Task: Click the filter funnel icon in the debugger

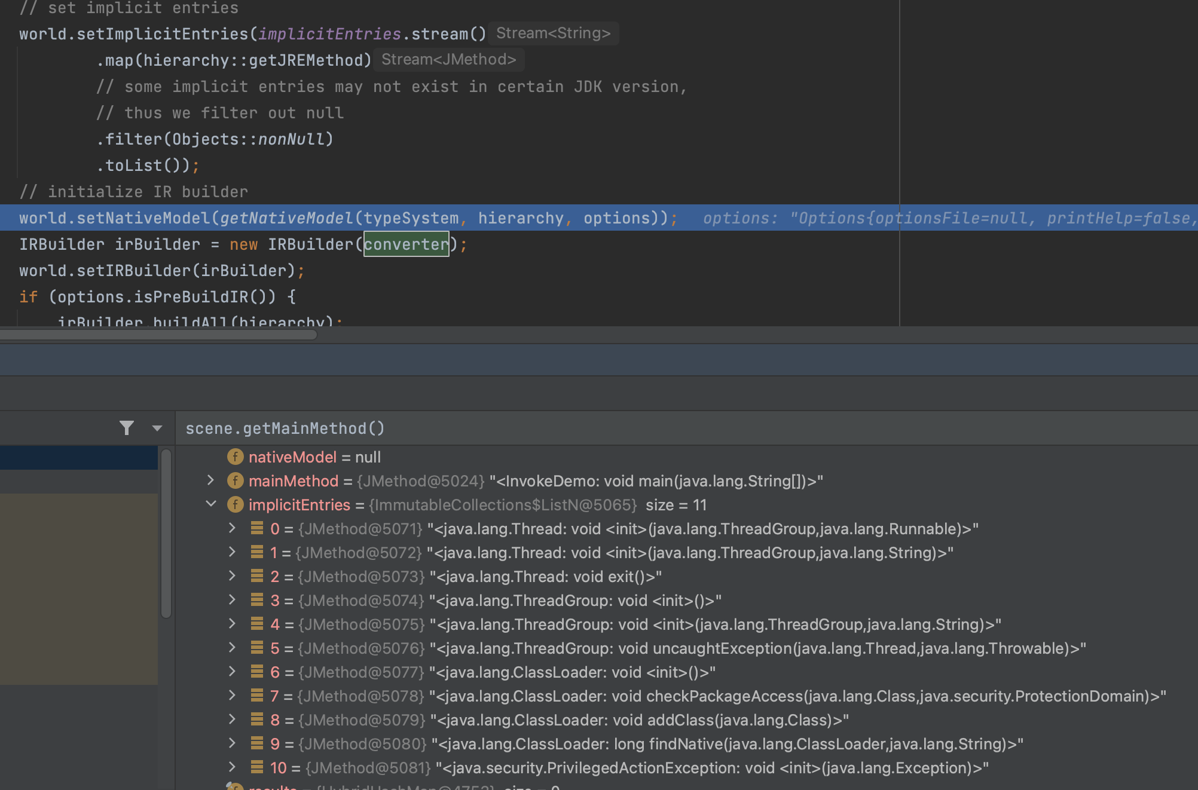Action: [126, 428]
